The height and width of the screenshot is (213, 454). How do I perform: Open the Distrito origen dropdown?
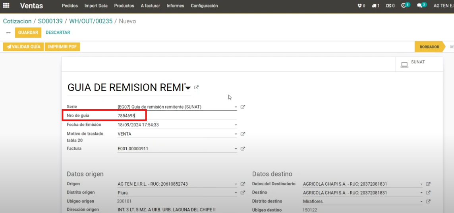[236, 193]
